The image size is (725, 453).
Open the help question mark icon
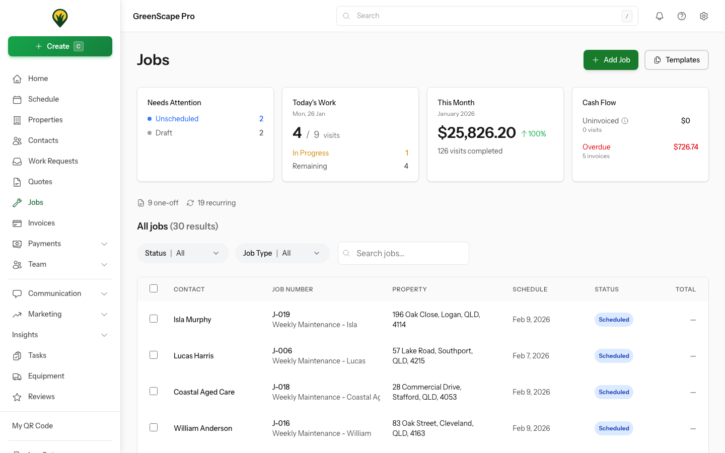(682, 16)
